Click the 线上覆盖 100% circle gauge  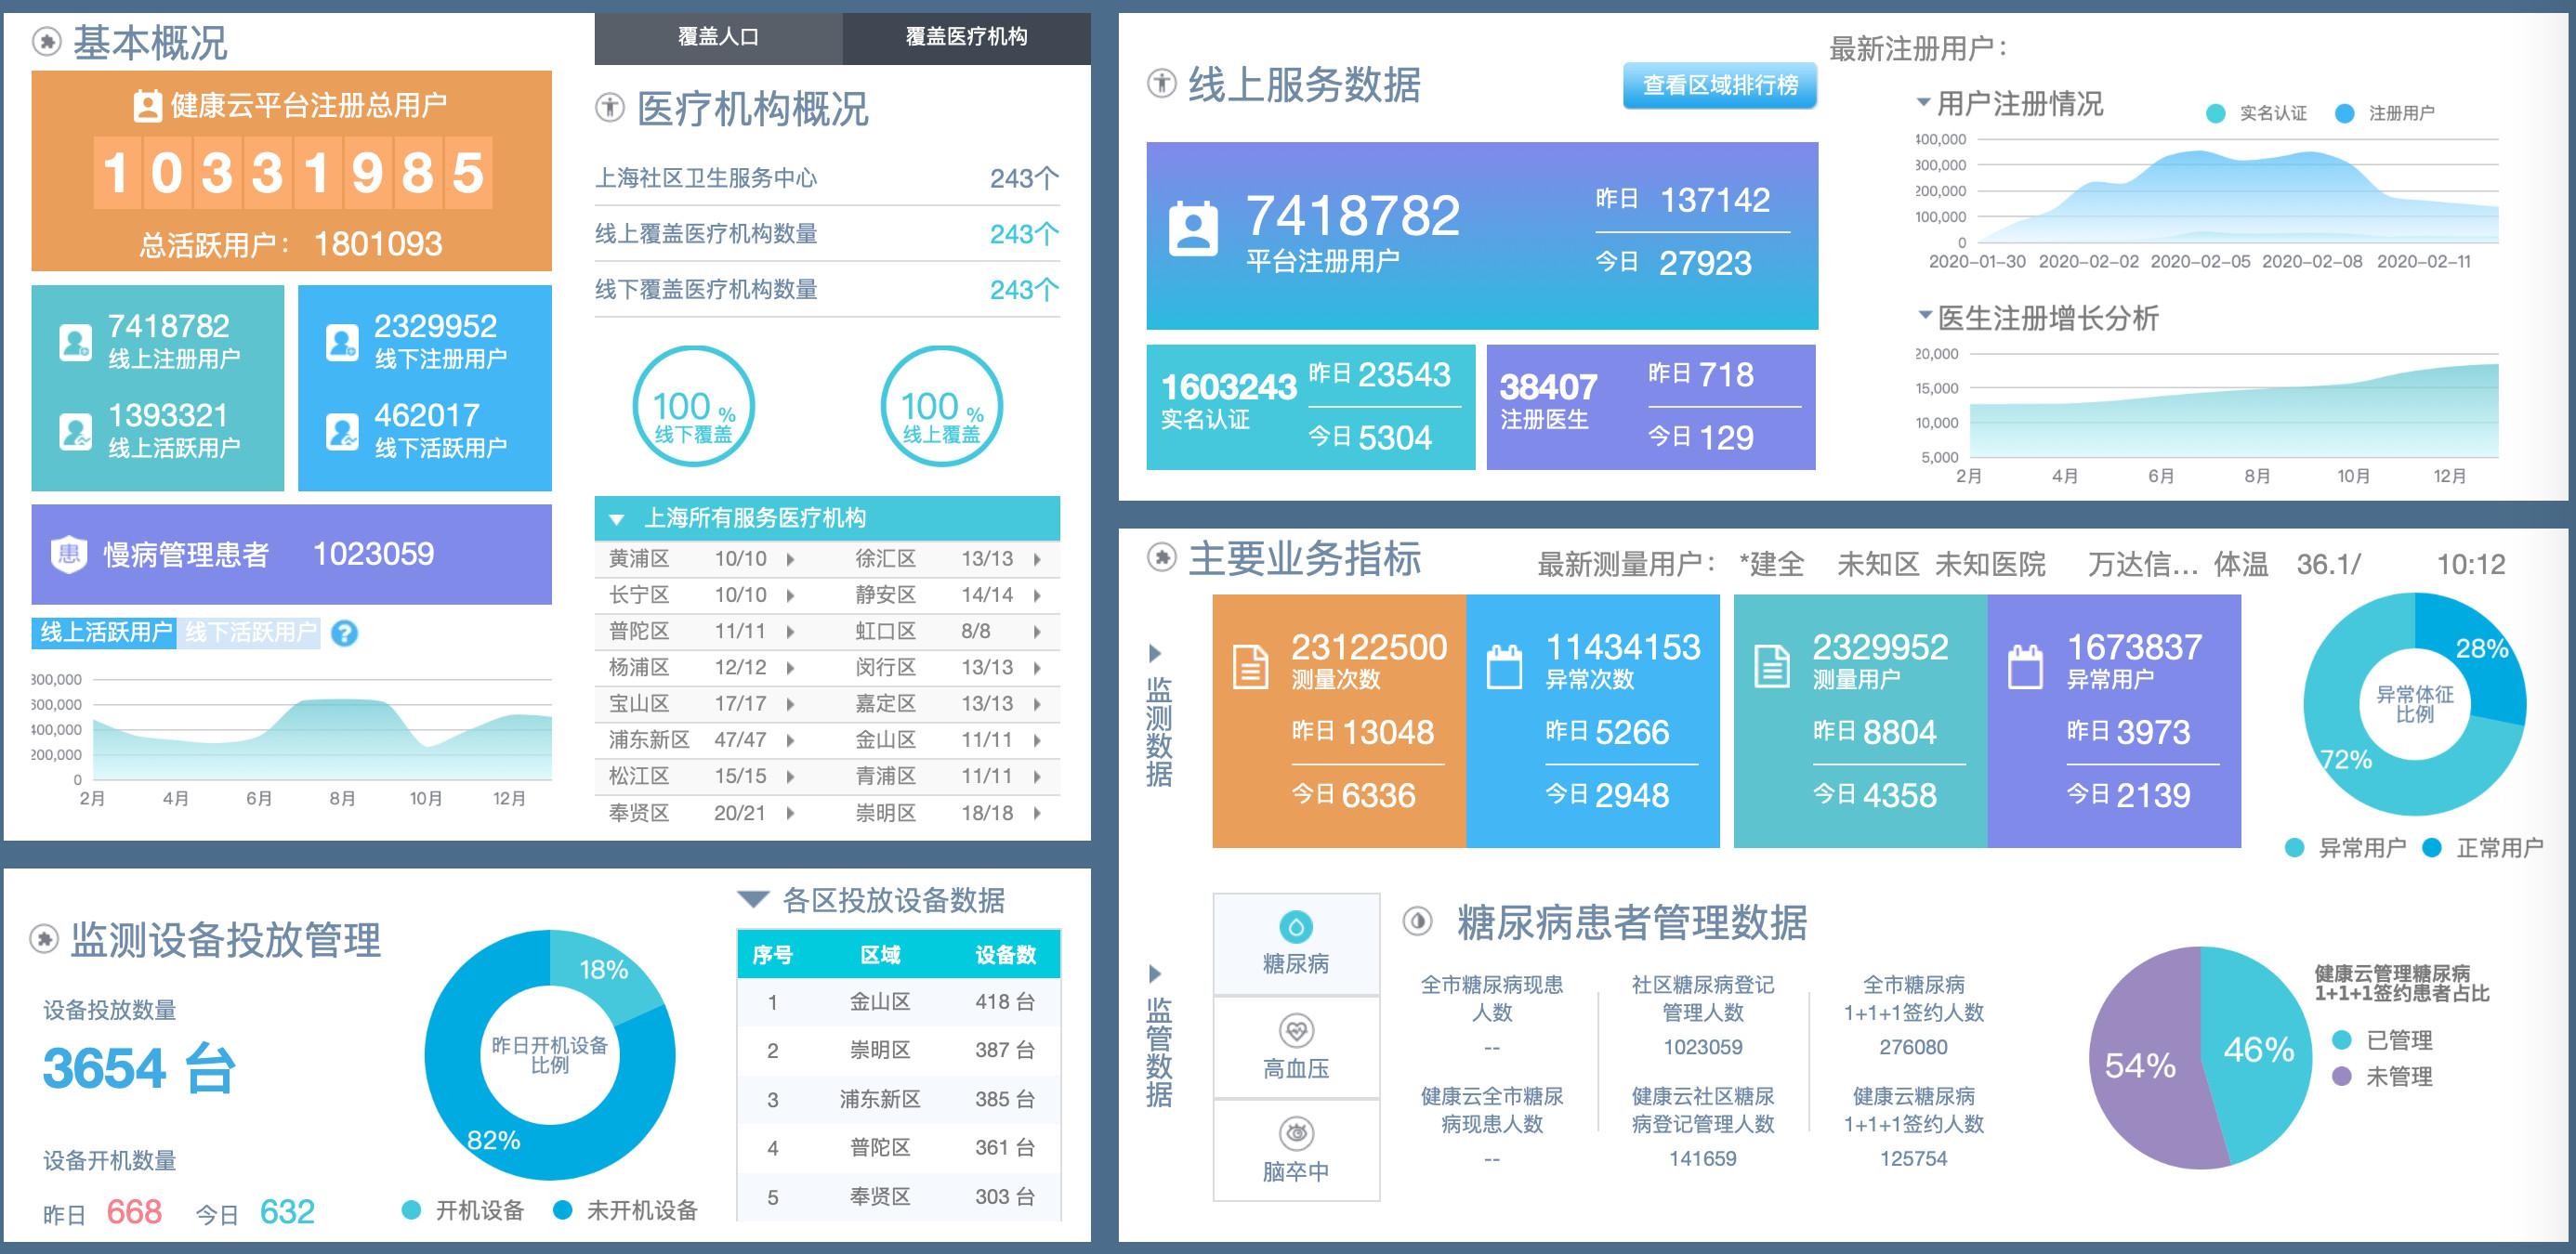(x=941, y=407)
